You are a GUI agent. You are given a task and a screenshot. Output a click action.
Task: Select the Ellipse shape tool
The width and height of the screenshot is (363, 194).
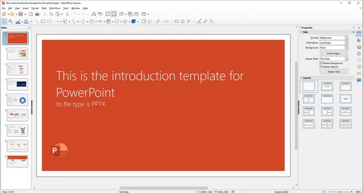coord(49,22)
